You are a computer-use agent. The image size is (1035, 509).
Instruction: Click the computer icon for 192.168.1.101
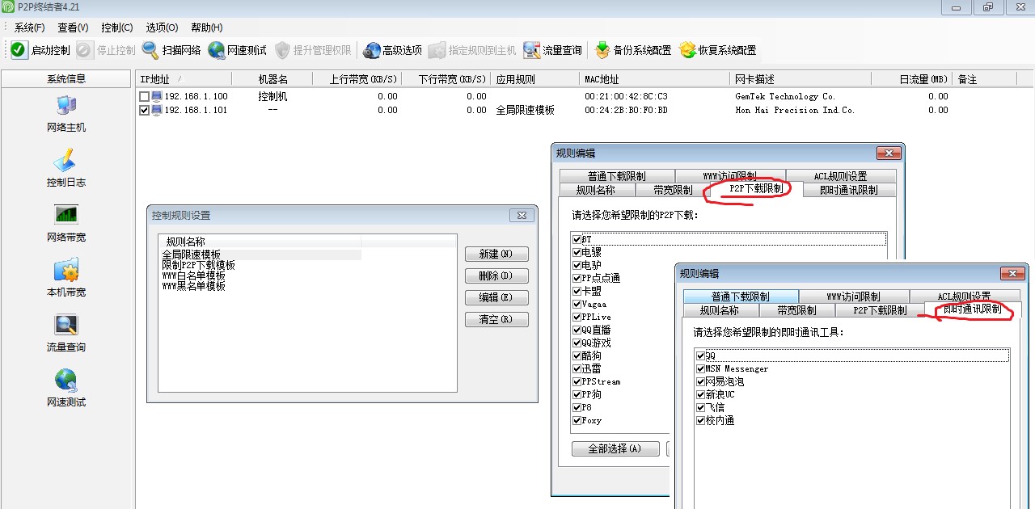(x=157, y=110)
